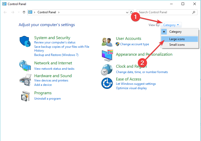Viewport: 201px width, 141px height.
Task: Click the shield icon beside Change account type
Action: (x=117, y=44)
